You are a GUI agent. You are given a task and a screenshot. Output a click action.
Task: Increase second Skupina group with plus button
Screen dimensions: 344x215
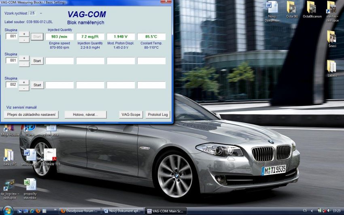tap(24, 57)
